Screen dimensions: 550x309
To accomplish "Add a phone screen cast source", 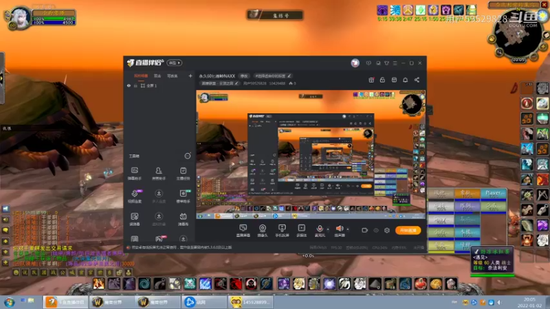I will tap(282, 231).
